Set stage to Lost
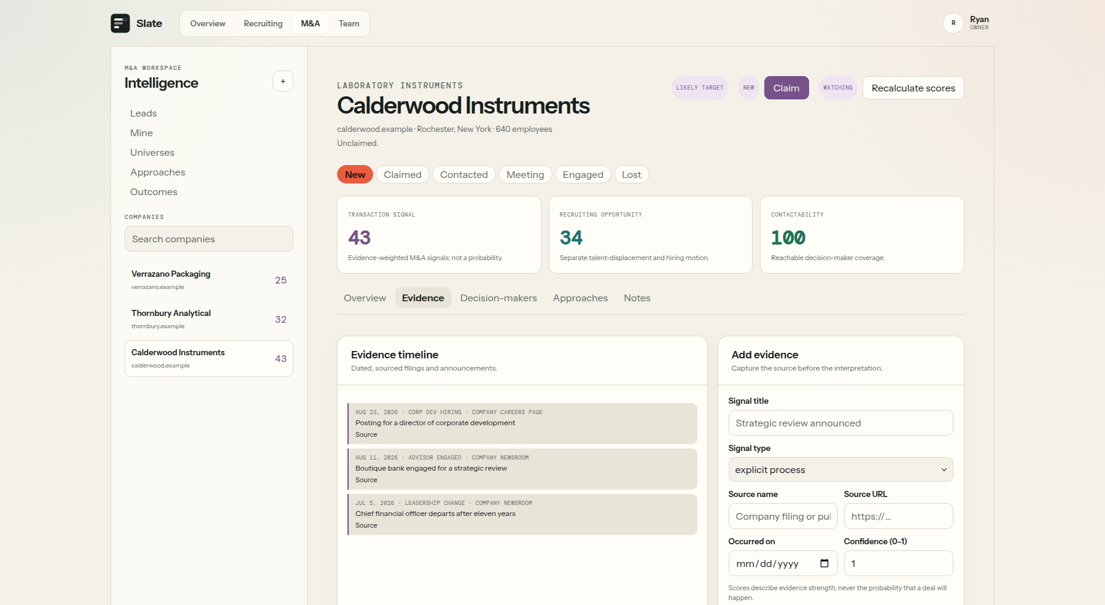Screen dimensions: 1105x605 point(632,174)
